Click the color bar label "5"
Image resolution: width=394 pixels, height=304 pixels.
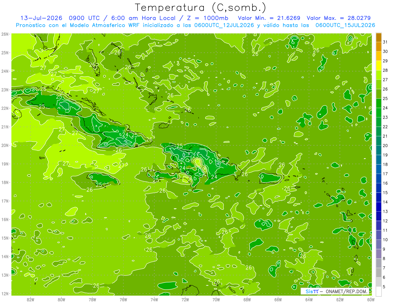[384, 287]
